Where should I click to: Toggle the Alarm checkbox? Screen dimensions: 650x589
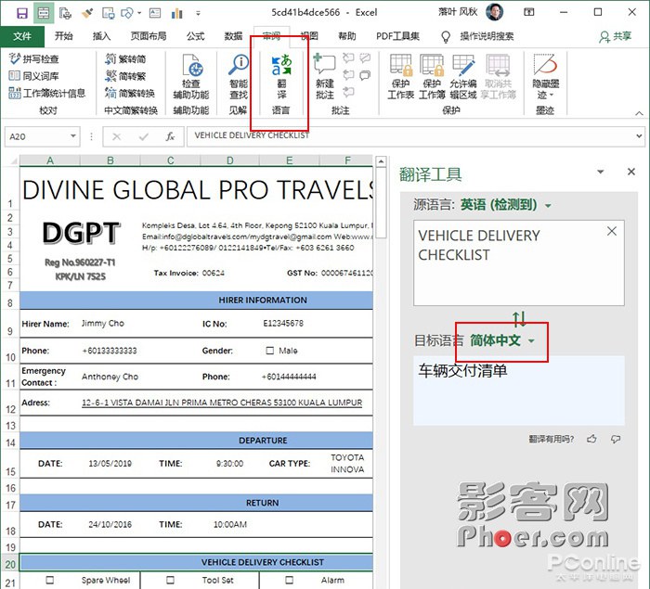click(x=290, y=580)
